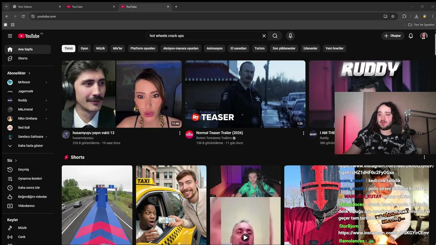The height and width of the screenshot is (245, 436).
Task: Expand Daha fazla göster subscriptions
Action: point(28,146)
